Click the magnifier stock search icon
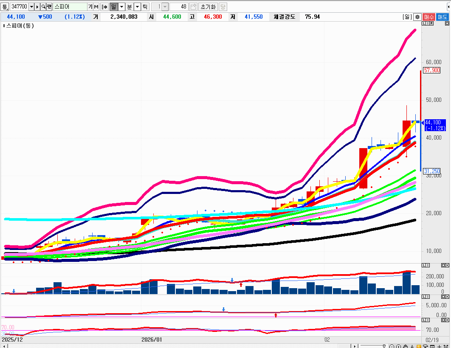This screenshot has height=348, width=451. 43,7
